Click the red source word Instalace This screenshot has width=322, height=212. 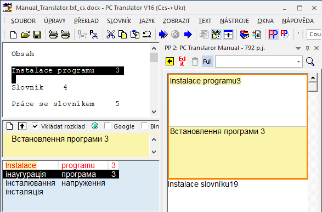click(x=21, y=165)
